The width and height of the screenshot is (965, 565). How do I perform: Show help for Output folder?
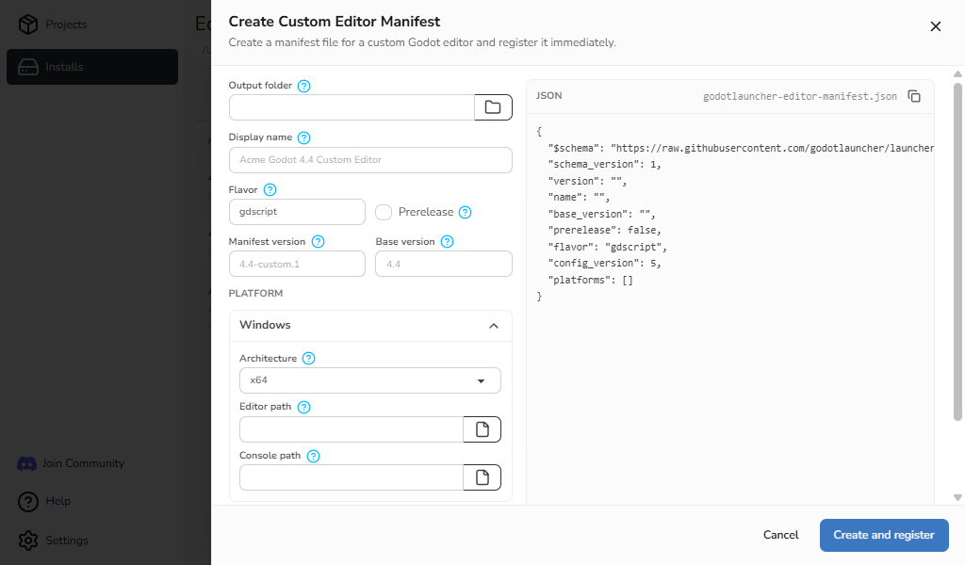pos(304,86)
